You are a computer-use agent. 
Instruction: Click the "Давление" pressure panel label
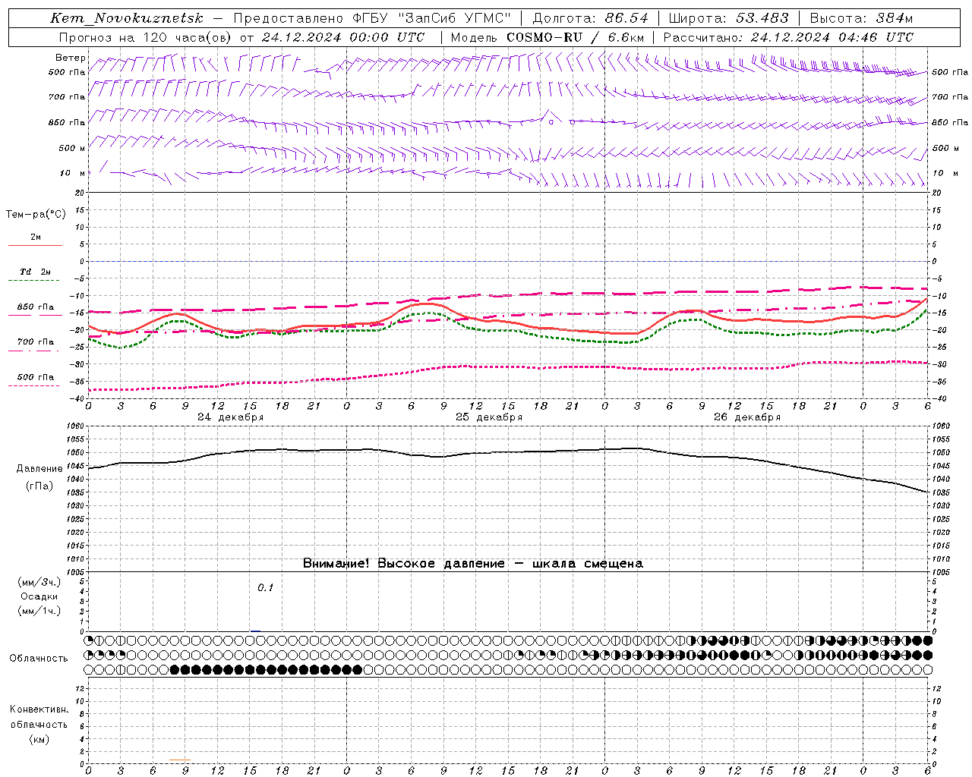pyautogui.click(x=39, y=469)
